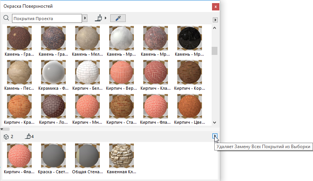The image size is (313, 181).
Task: Open dropdown beside Покрытия Проекта field
Action: [x=85, y=18]
